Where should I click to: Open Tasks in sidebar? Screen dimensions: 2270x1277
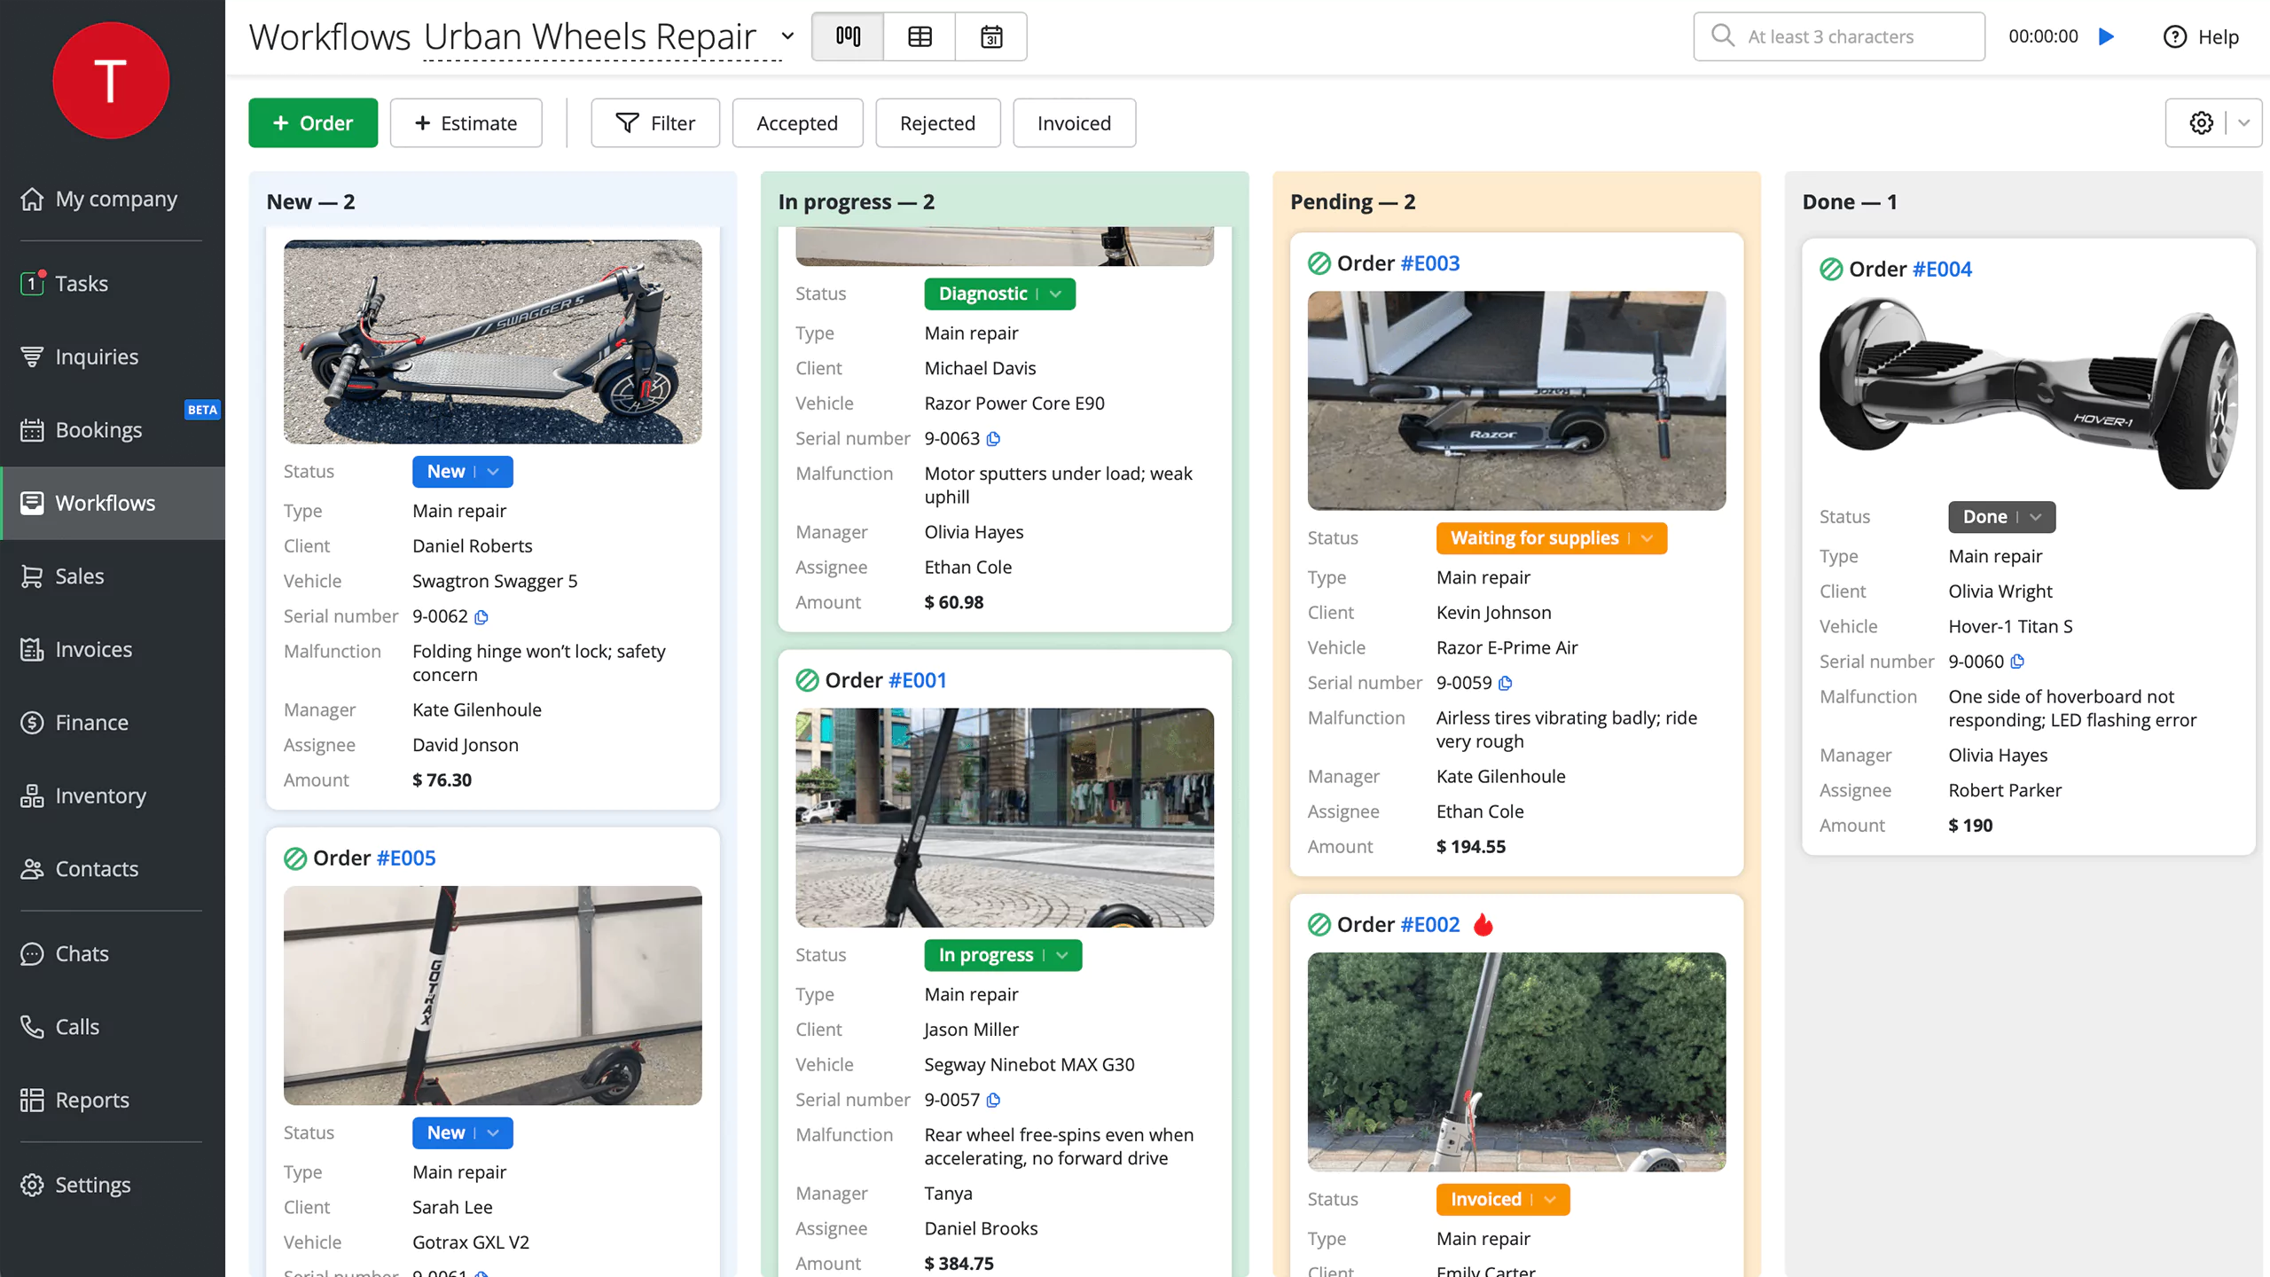click(x=113, y=284)
